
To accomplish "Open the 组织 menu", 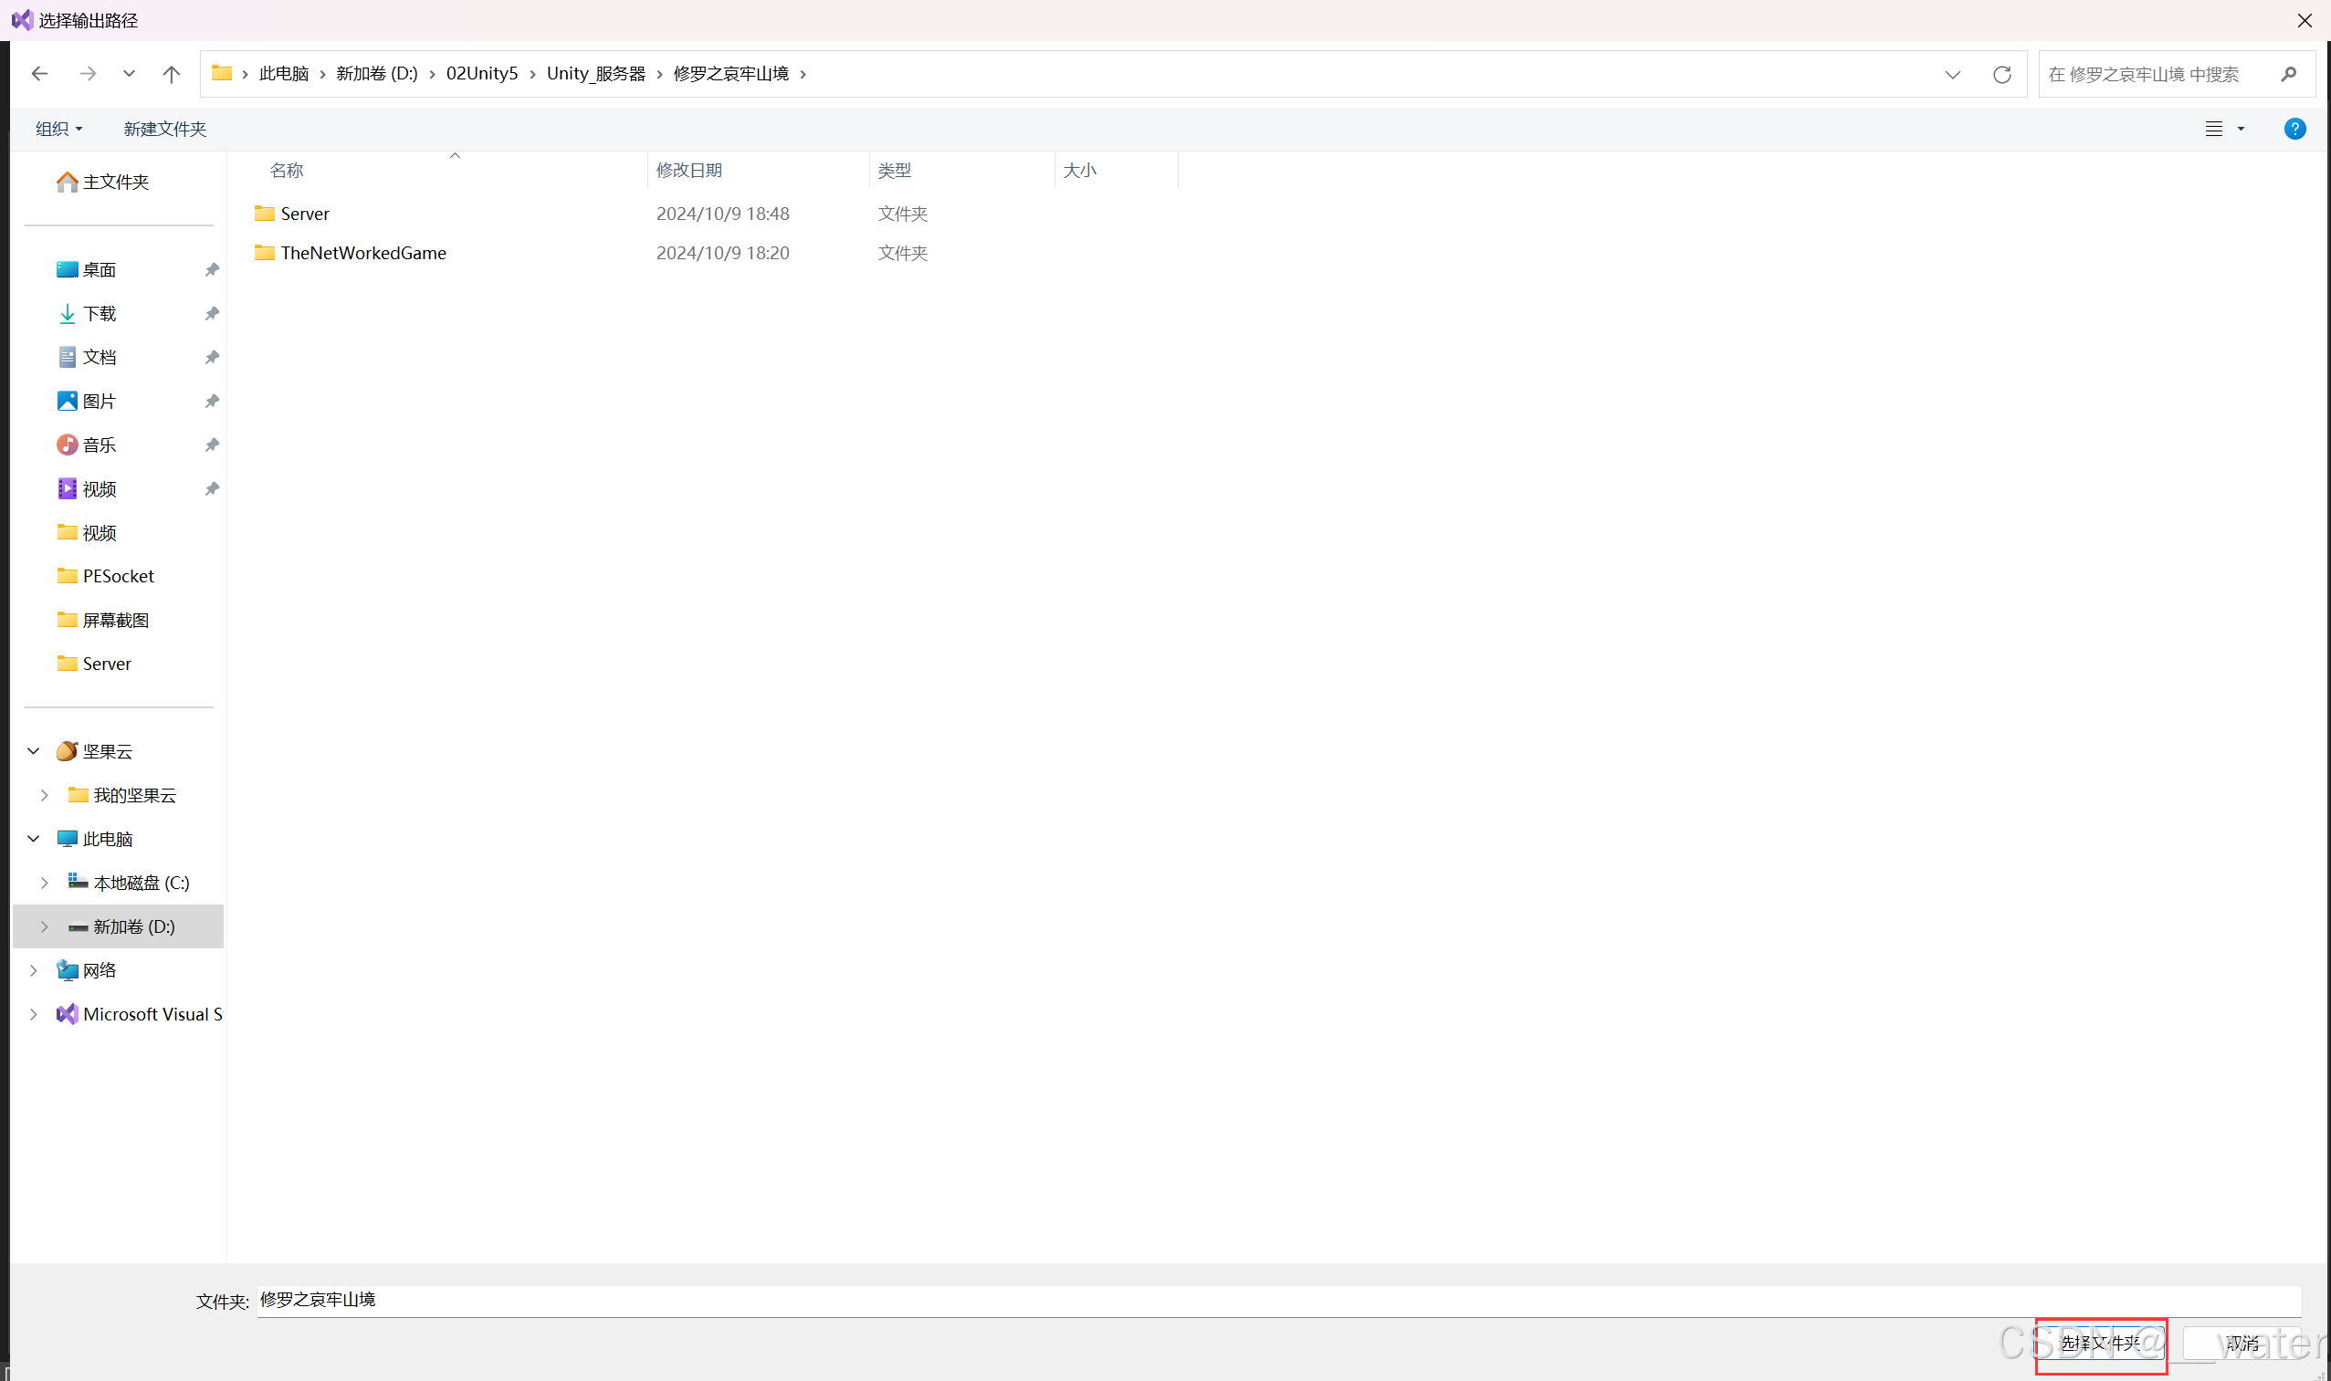I will click(x=58, y=129).
